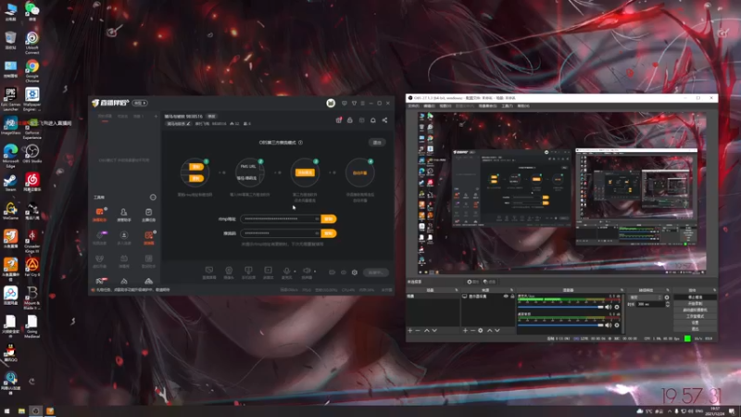
Task: Add a new scene with plus in OBS Scenes
Action: 409,331
